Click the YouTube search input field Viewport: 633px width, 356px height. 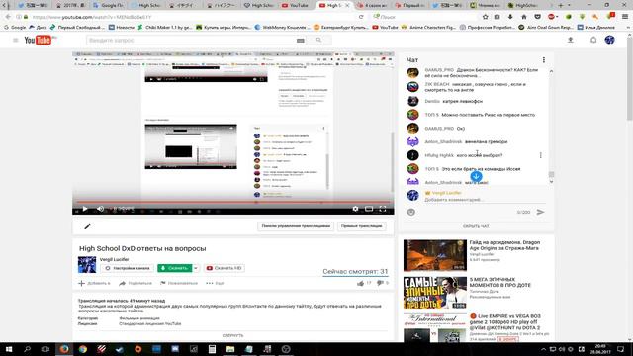pyautogui.click(x=191, y=41)
